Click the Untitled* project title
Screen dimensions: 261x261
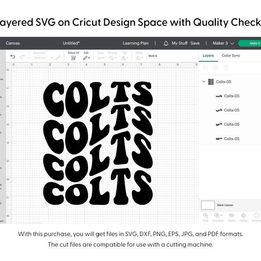pos(71,43)
